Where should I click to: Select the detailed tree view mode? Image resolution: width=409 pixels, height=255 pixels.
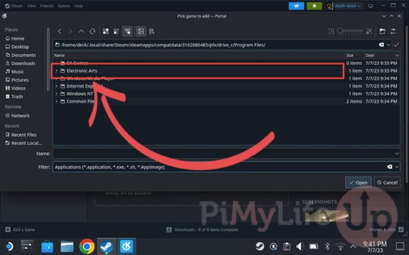coord(127,31)
